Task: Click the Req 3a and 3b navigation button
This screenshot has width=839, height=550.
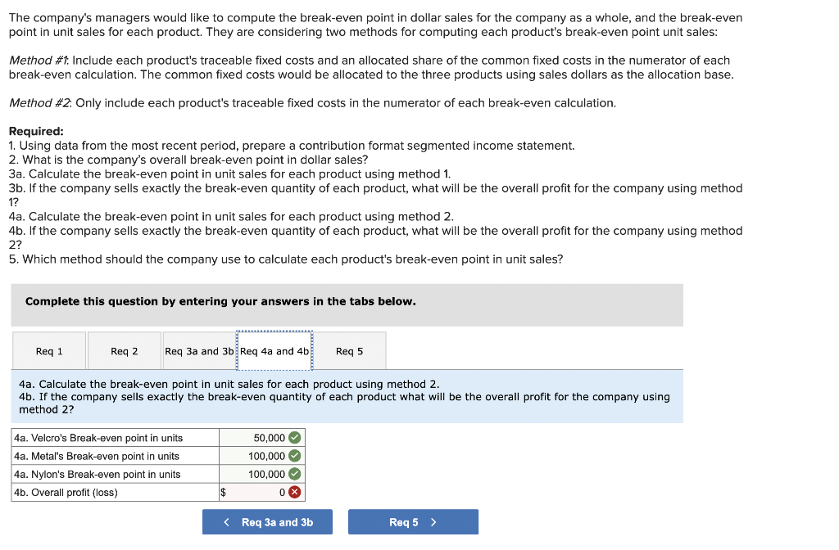Action: pyautogui.click(x=267, y=521)
